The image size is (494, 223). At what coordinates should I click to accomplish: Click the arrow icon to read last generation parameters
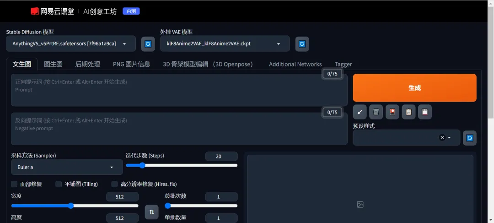[360, 112]
